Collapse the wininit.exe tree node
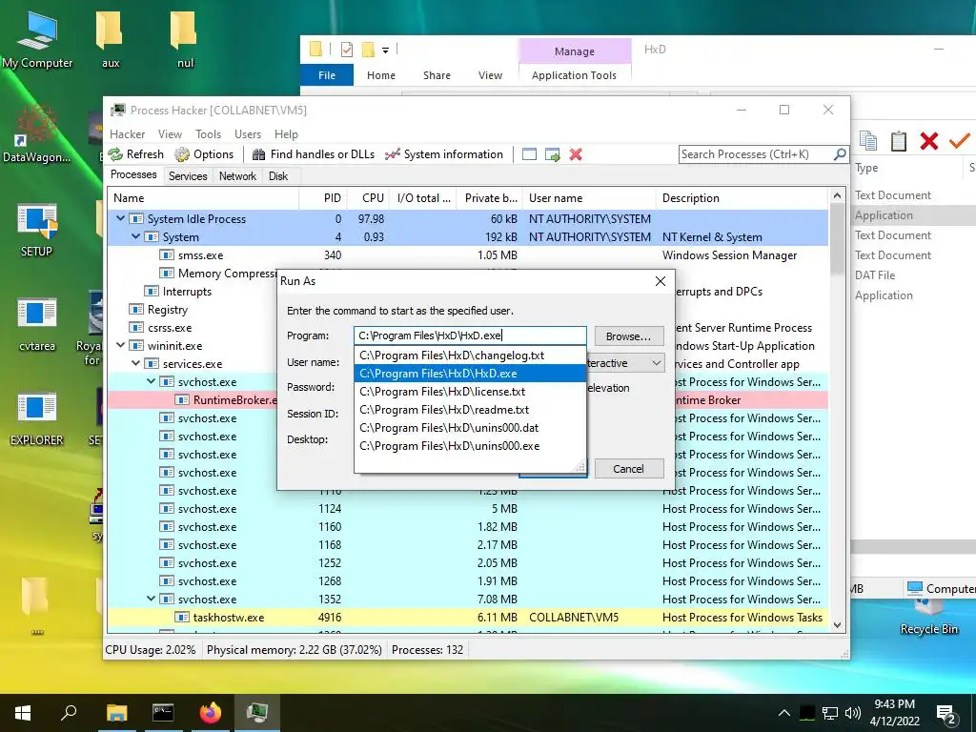The height and width of the screenshot is (732, 976). [120, 345]
